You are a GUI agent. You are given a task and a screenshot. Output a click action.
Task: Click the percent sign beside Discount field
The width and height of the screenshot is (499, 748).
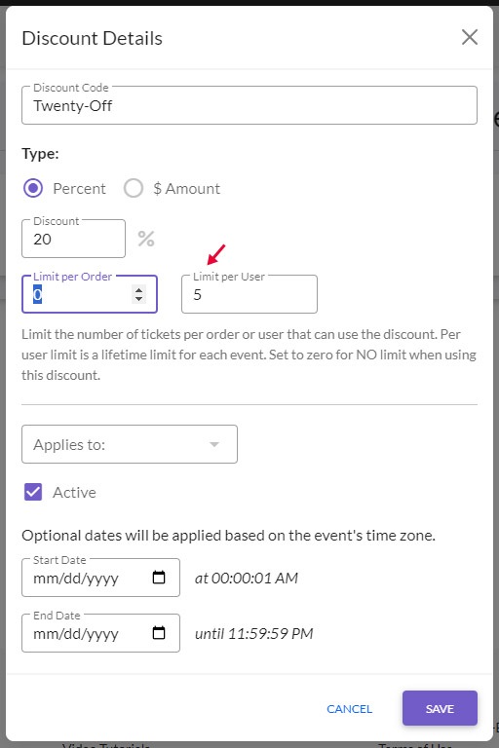(146, 239)
